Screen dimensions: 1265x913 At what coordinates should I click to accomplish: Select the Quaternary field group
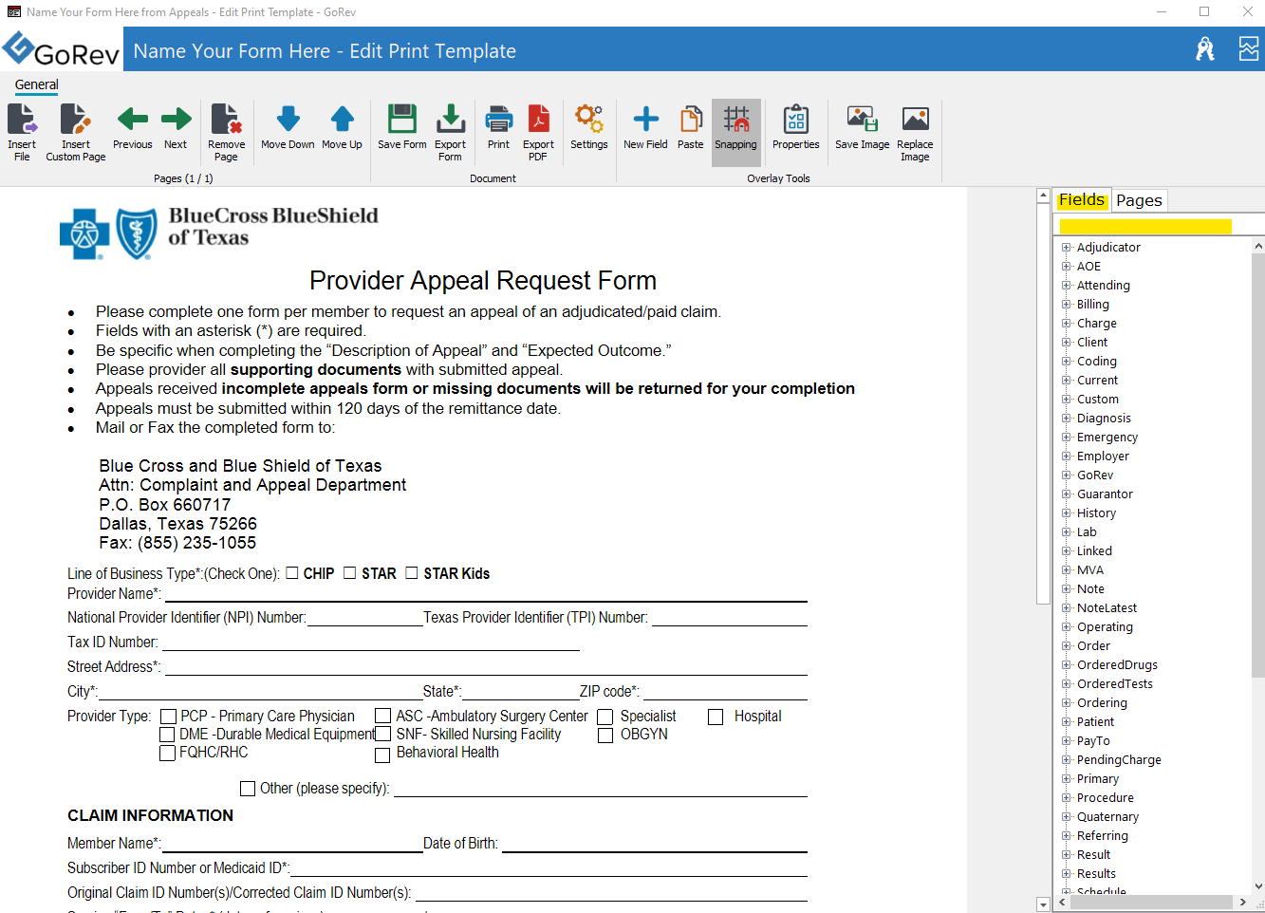tap(1107, 817)
